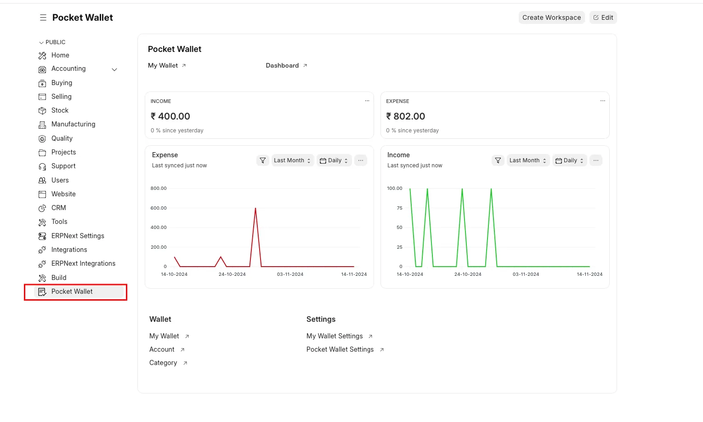Open the three-dot menu on Expense chart
This screenshot has width=703, height=422.
click(x=361, y=160)
